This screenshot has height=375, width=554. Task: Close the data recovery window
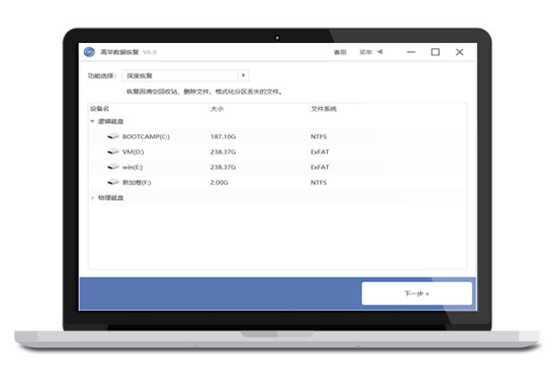pos(459,53)
